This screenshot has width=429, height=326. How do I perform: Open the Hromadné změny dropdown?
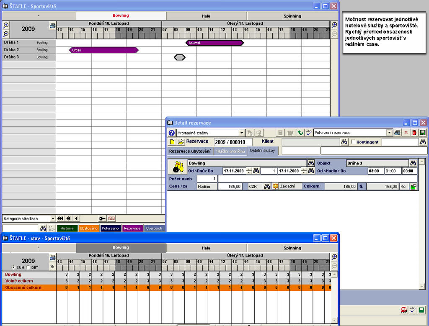tap(242, 133)
